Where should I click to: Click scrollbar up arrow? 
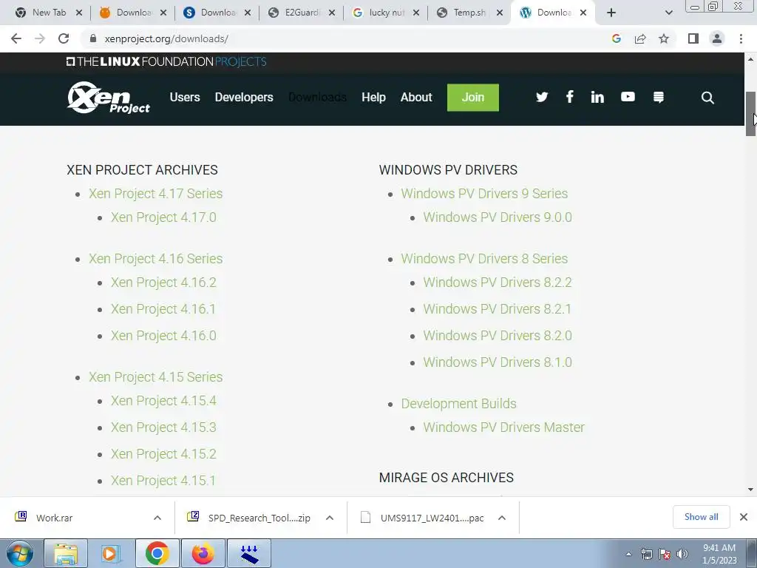(751, 59)
